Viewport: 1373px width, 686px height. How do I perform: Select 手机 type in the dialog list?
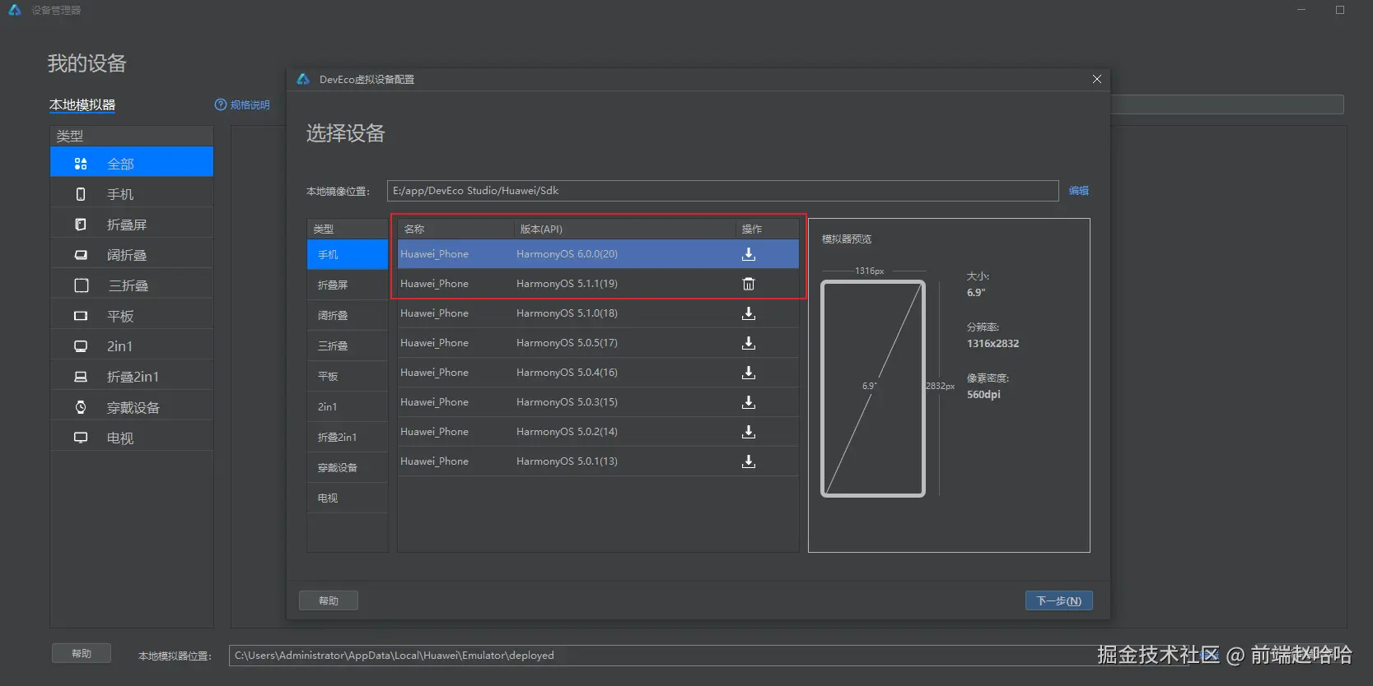coord(348,254)
